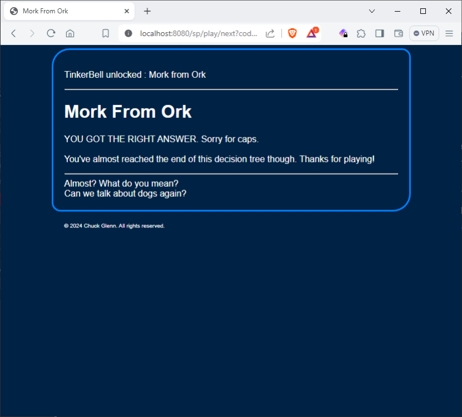Open the Extensions puzzle icon
Viewport: 462px width, 417px height.
[361, 33]
